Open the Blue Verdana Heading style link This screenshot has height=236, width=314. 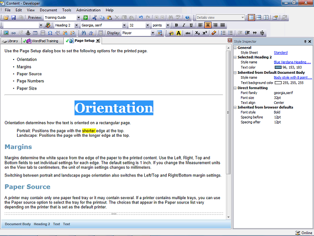click(292, 62)
